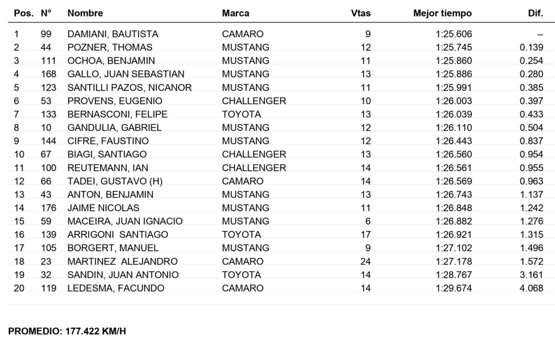Select lap count 17 of ARRIGONI SANTIAGO
Viewport: 555px width, 345px height.
click(x=366, y=235)
